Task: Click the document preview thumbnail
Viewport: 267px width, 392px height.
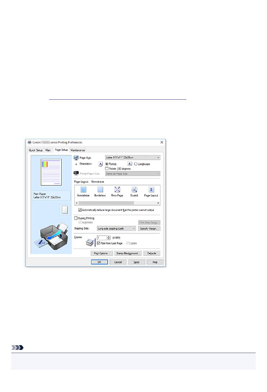Action: point(51,172)
